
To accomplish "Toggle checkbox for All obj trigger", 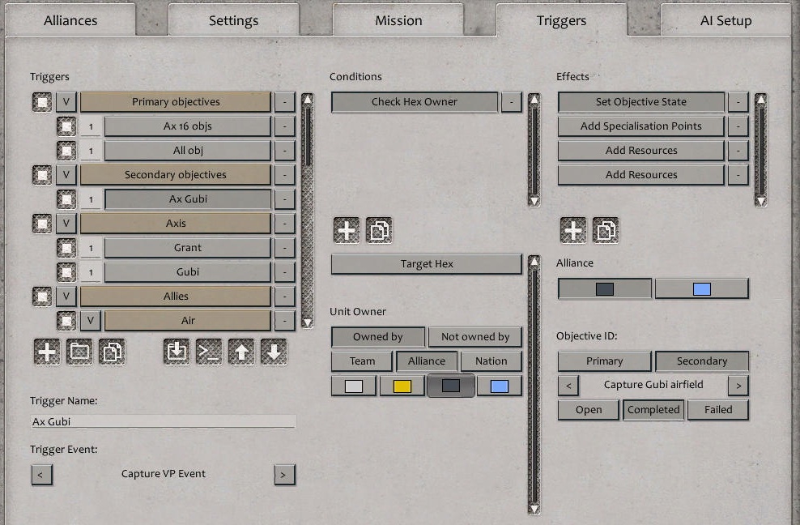I will coord(66,151).
